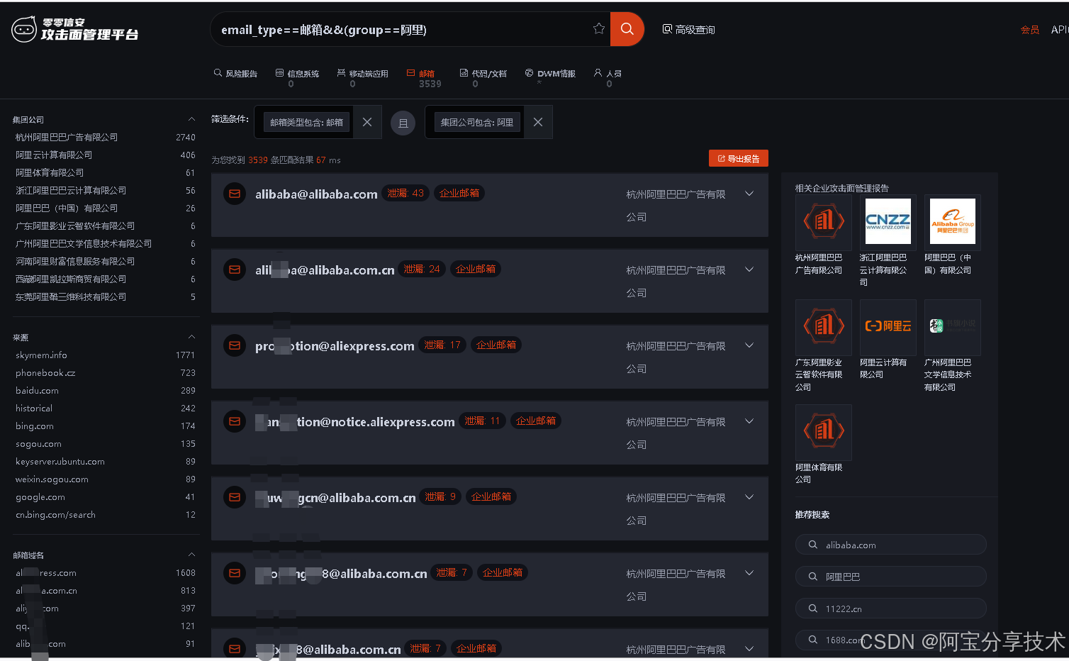This screenshot has width=1069, height=661.
Task: Click the alibaba@alibaba.com email address
Action: (x=316, y=194)
